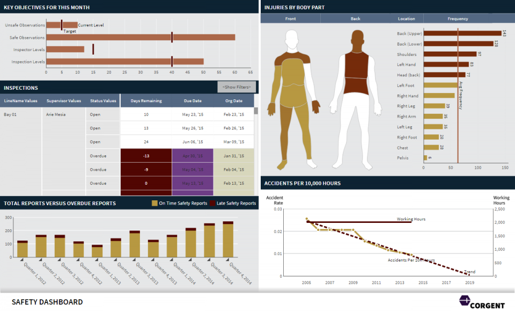The width and height of the screenshot is (515, 311).
Task: Sort by Due Date column header
Action: pos(193,101)
